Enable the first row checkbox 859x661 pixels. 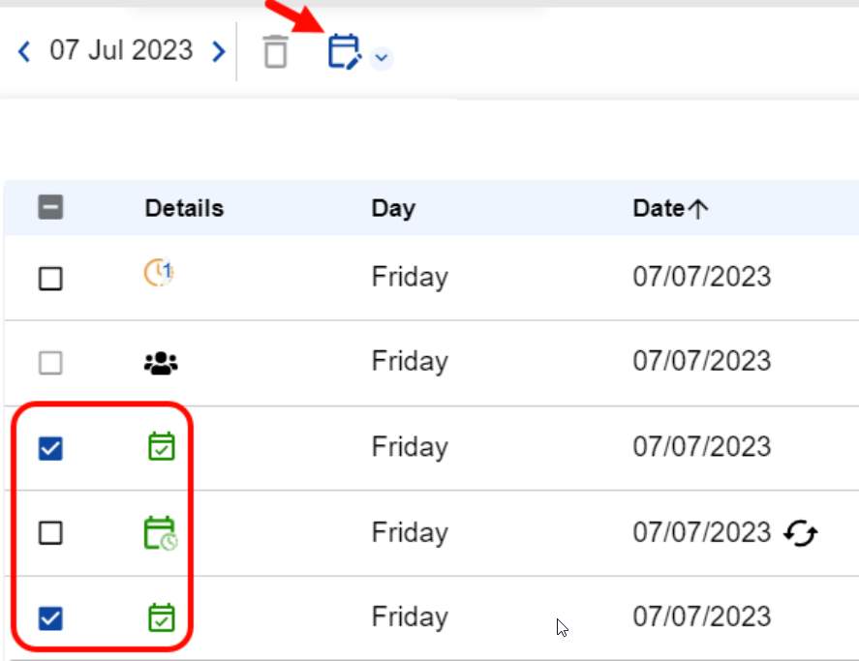coord(51,276)
